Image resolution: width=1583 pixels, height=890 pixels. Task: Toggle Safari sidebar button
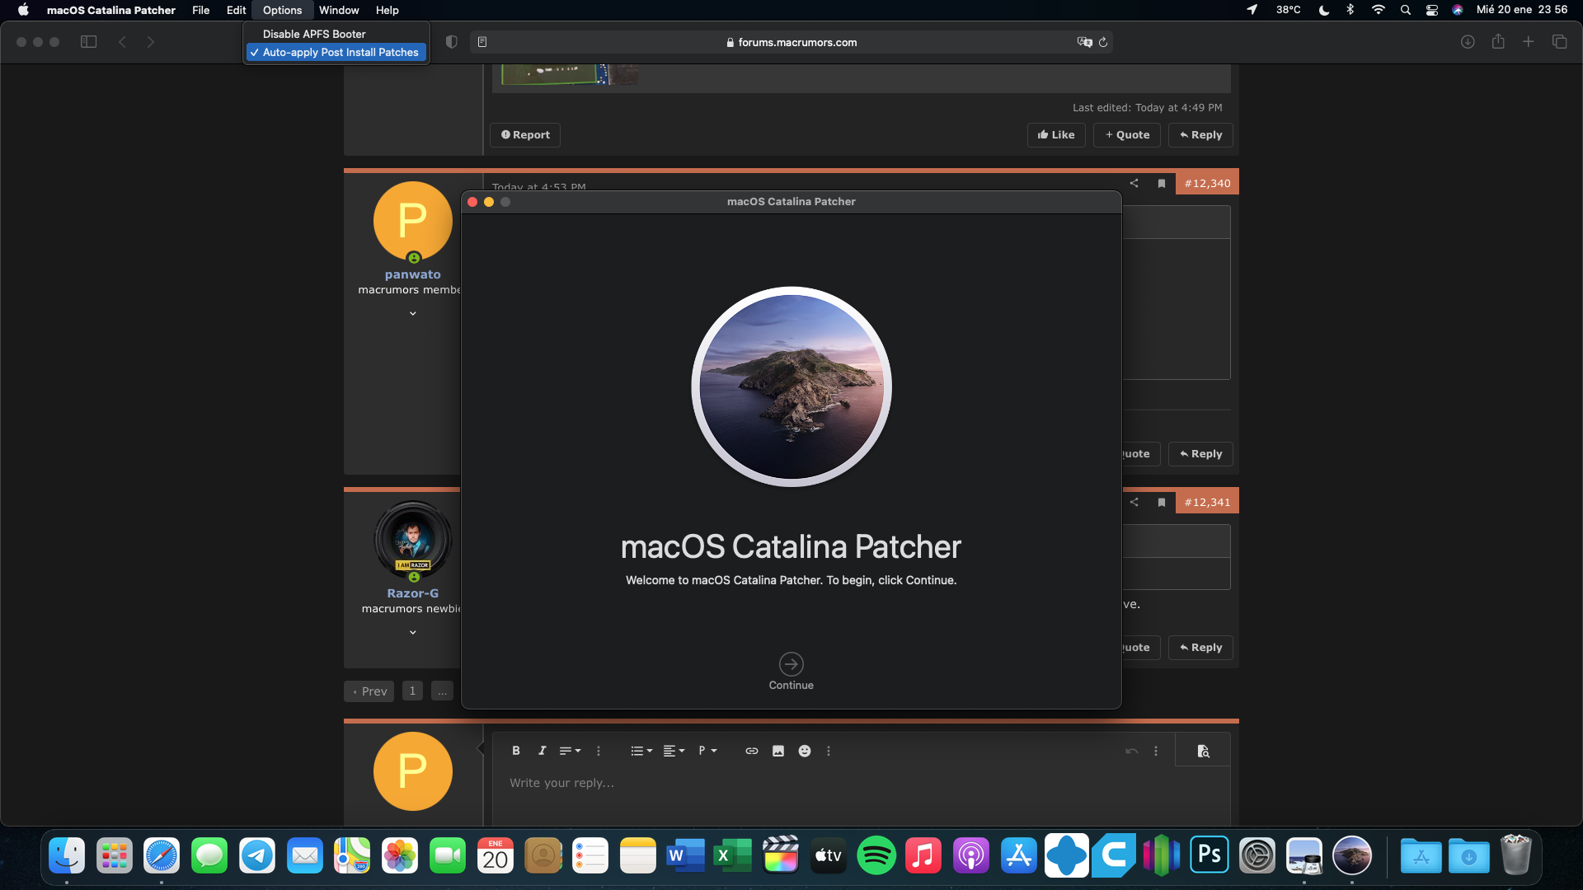pyautogui.click(x=88, y=42)
